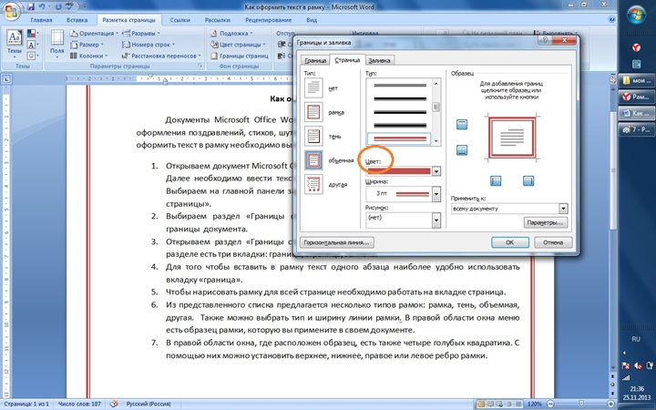Image resolution: width=656 pixels, height=410 pixels.
Task: Open the Темы themes gallery
Action: (15, 45)
